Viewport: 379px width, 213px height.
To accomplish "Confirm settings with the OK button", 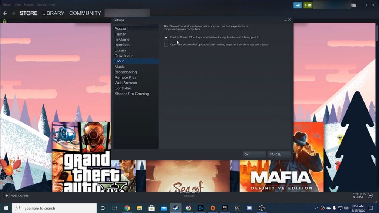I will pyautogui.click(x=254, y=154).
